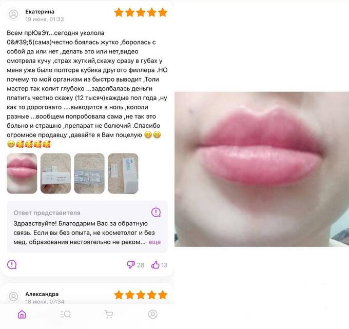Open the lips photo thumbnail in review
This screenshot has height=329, width=349.
pos(22,173)
